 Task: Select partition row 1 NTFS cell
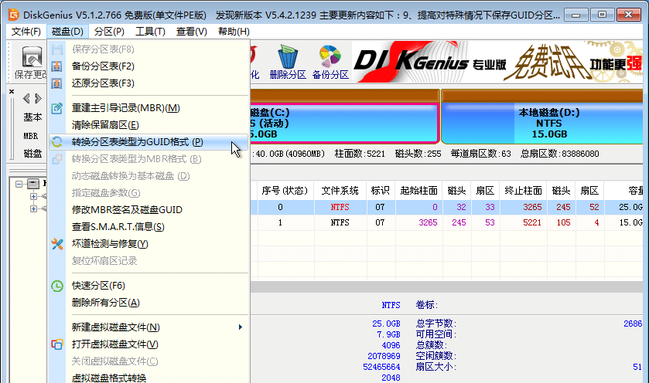(x=340, y=222)
